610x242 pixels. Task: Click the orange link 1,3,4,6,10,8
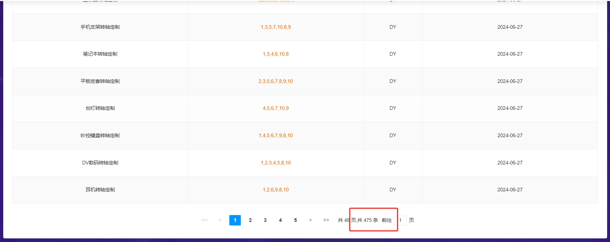pyautogui.click(x=276, y=54)
